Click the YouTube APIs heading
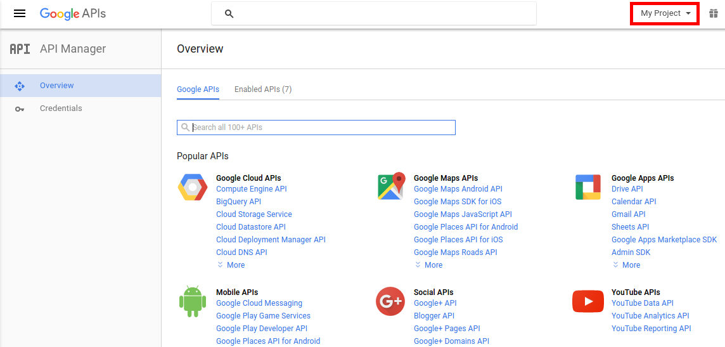 coord(636,292)
